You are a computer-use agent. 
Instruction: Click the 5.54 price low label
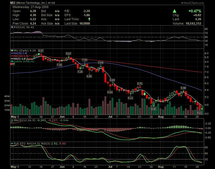click(x=110, y=92)
